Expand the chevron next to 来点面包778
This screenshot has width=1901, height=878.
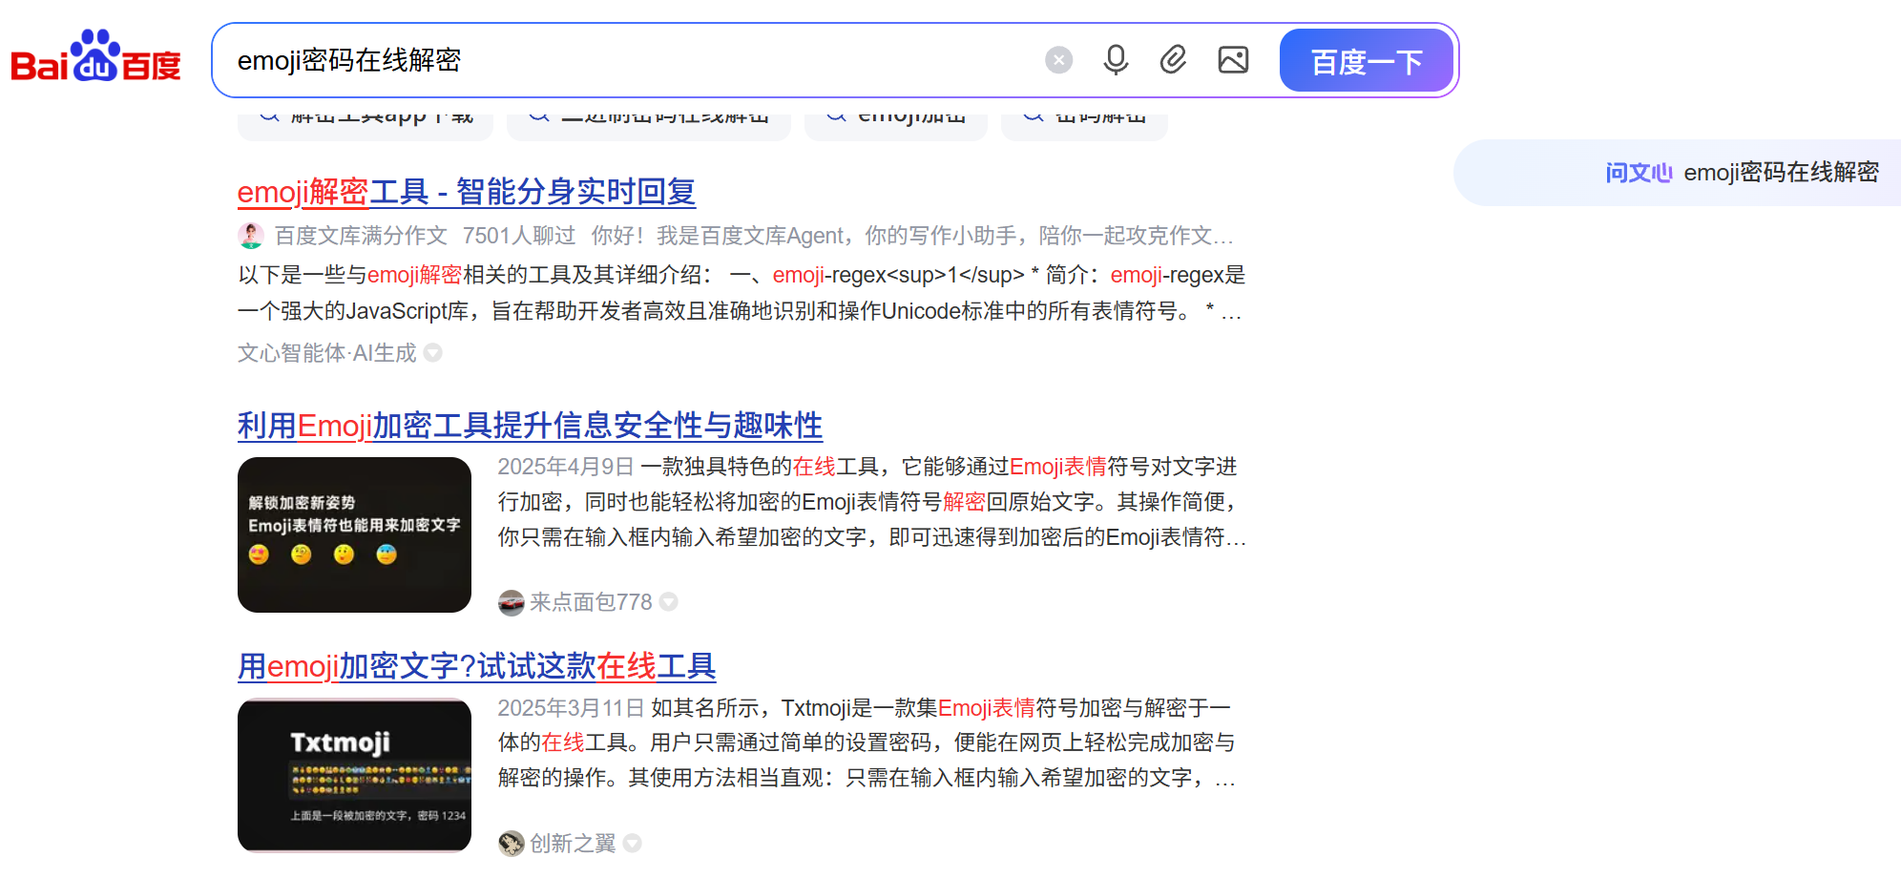pos(668,602)
